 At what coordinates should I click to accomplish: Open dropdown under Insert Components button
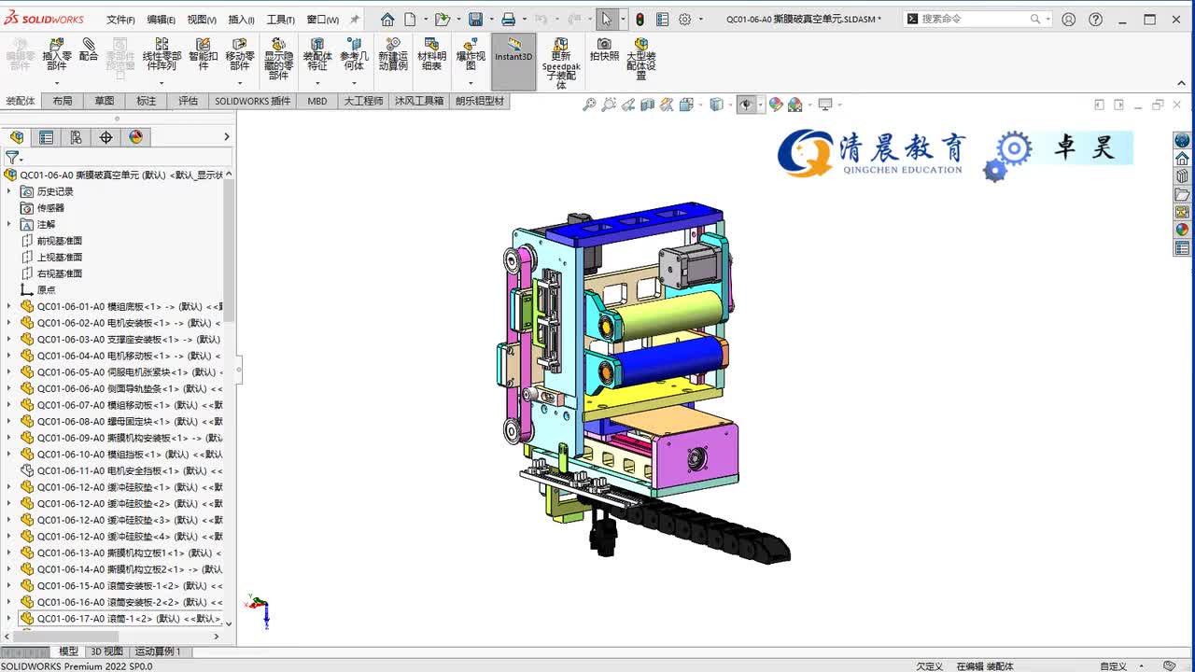tap(56, 82)
